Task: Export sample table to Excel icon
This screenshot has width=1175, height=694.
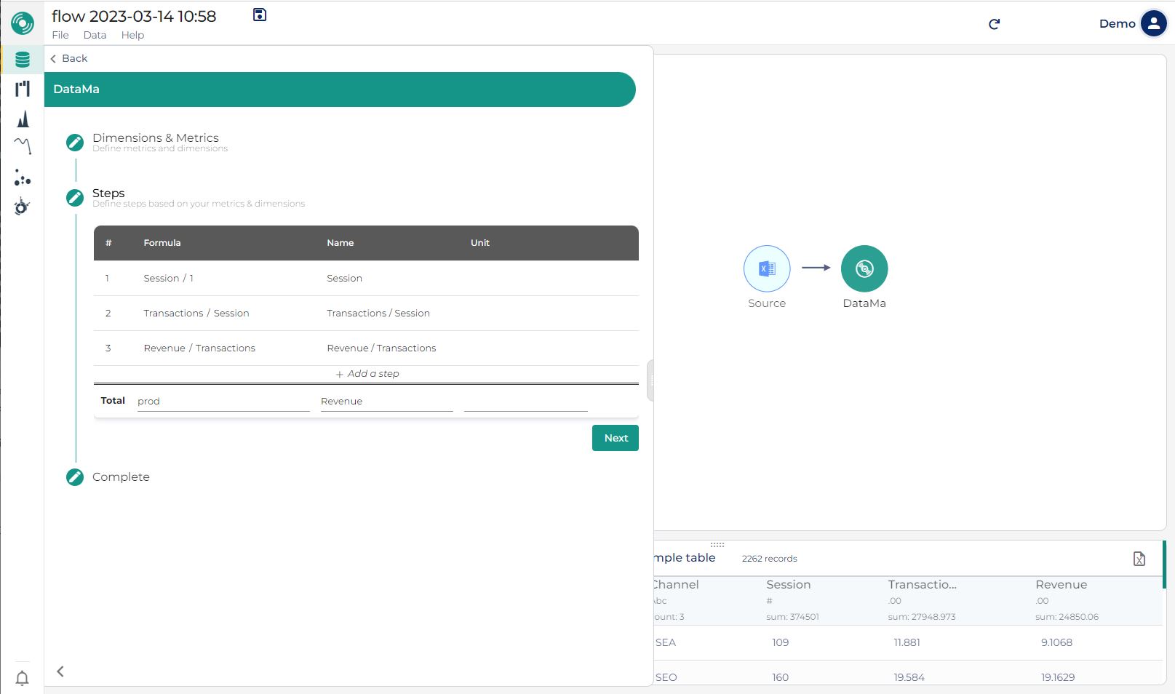Action: click(x=1139, y=559)
